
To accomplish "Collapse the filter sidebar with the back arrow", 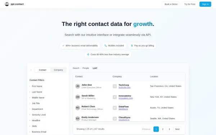I will point(31,70).
